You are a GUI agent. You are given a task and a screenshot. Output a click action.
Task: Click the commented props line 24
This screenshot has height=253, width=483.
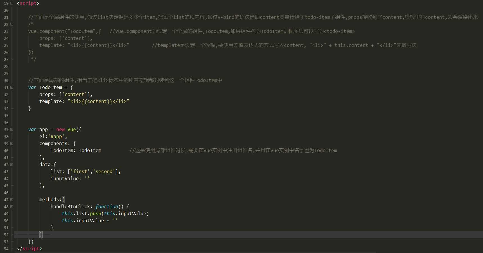pos(66,38)
